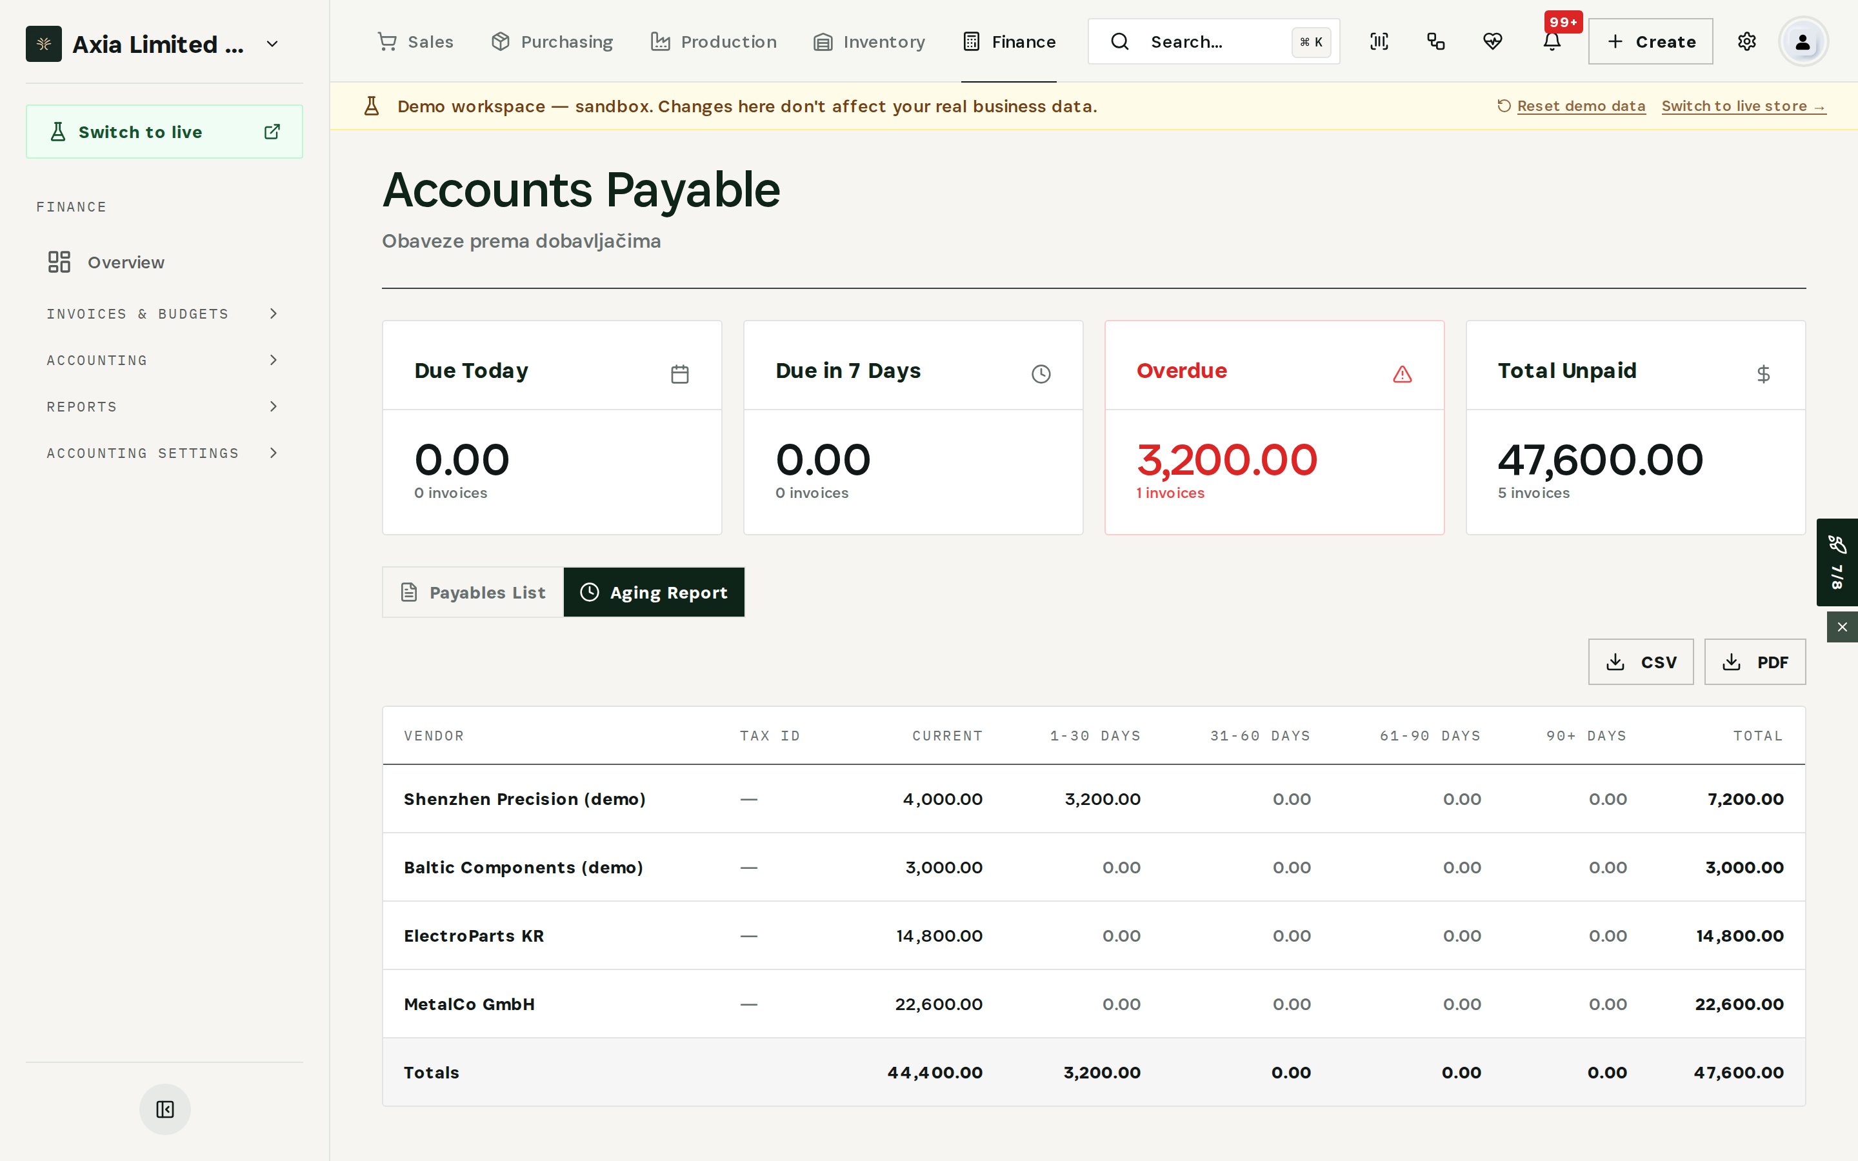Click Shenzhen Precision 1-30 days value 3,200.00
Viewport: 1858px width, 1161px height.
(x=1103, y=799)
